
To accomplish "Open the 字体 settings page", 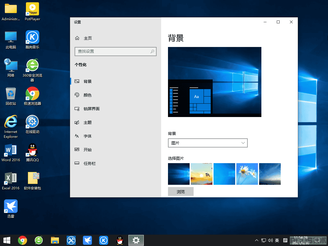I will point(116,136).
